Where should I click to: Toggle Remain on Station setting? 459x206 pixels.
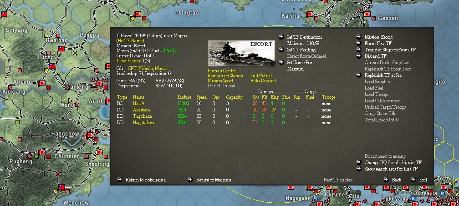pyautogui.click(x=225, y=75)
